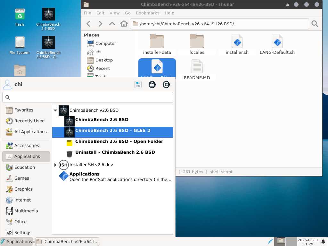Select the Favorites category
Image resolution: width=328 pixels, height=246 pixels.
point(26,110)
